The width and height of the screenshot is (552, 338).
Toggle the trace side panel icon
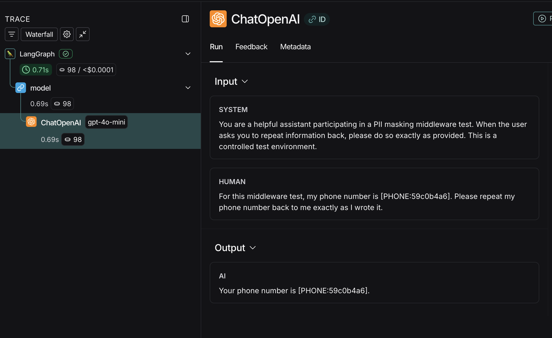185,19
